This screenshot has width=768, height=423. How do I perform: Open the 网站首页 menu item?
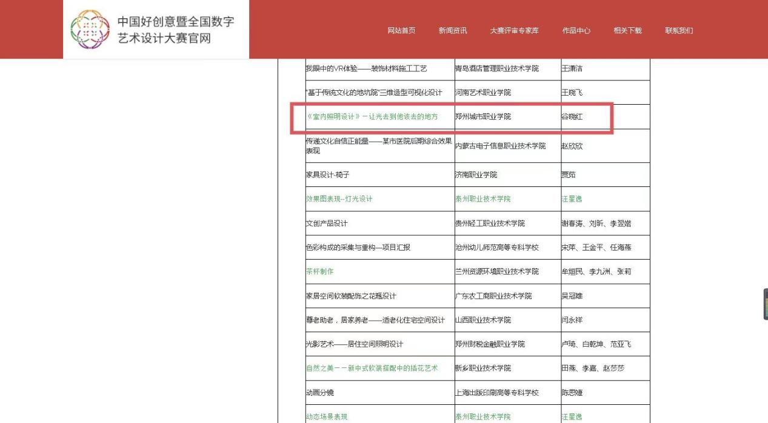pyautogui.click(x=401, y=31)
